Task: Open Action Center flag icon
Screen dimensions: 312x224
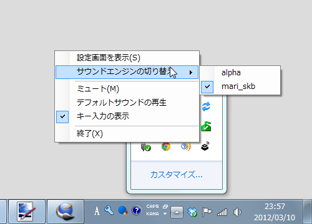Action: (207, 212)
